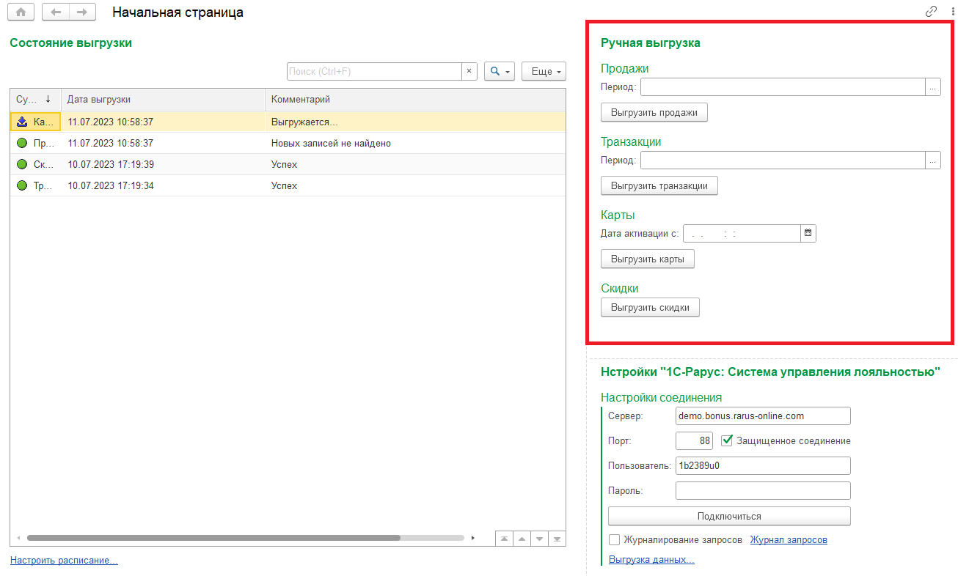Open period picker for Продажи
Image resolution: width=958 pixels, height=576 pixels.
click(x=933, y=87)
